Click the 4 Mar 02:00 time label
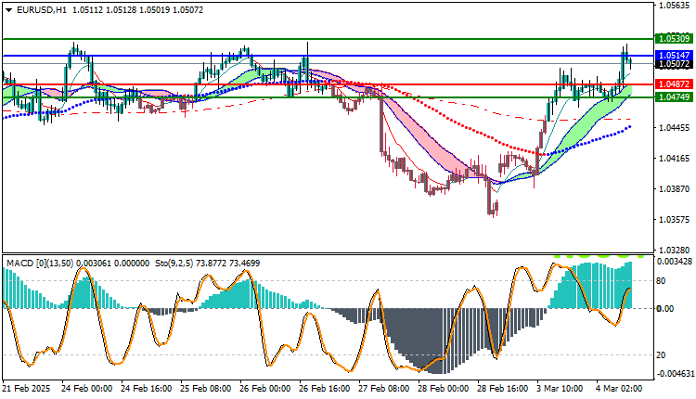Image resolution: width=696 pixels, height=399 pixels. point(619,389)
